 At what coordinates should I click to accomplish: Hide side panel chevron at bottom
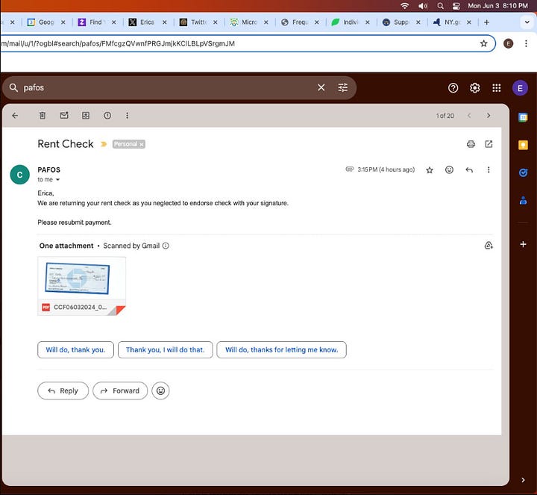(x=523, y=480)
